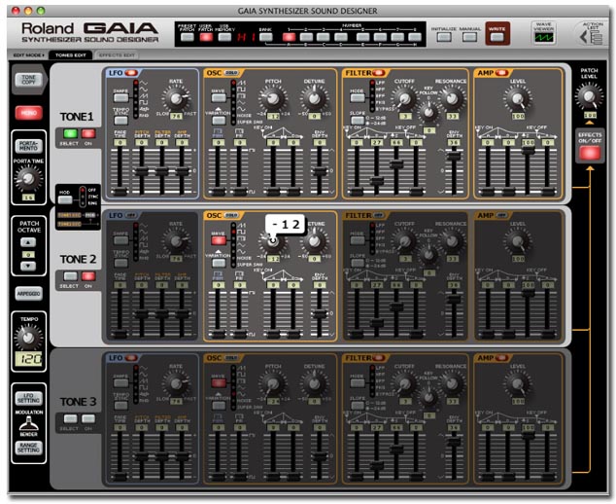This screenshot has width=616, height=504.
Task: Click the Tone 3 Filter Mode button
Action: click(x=358, y=382)
